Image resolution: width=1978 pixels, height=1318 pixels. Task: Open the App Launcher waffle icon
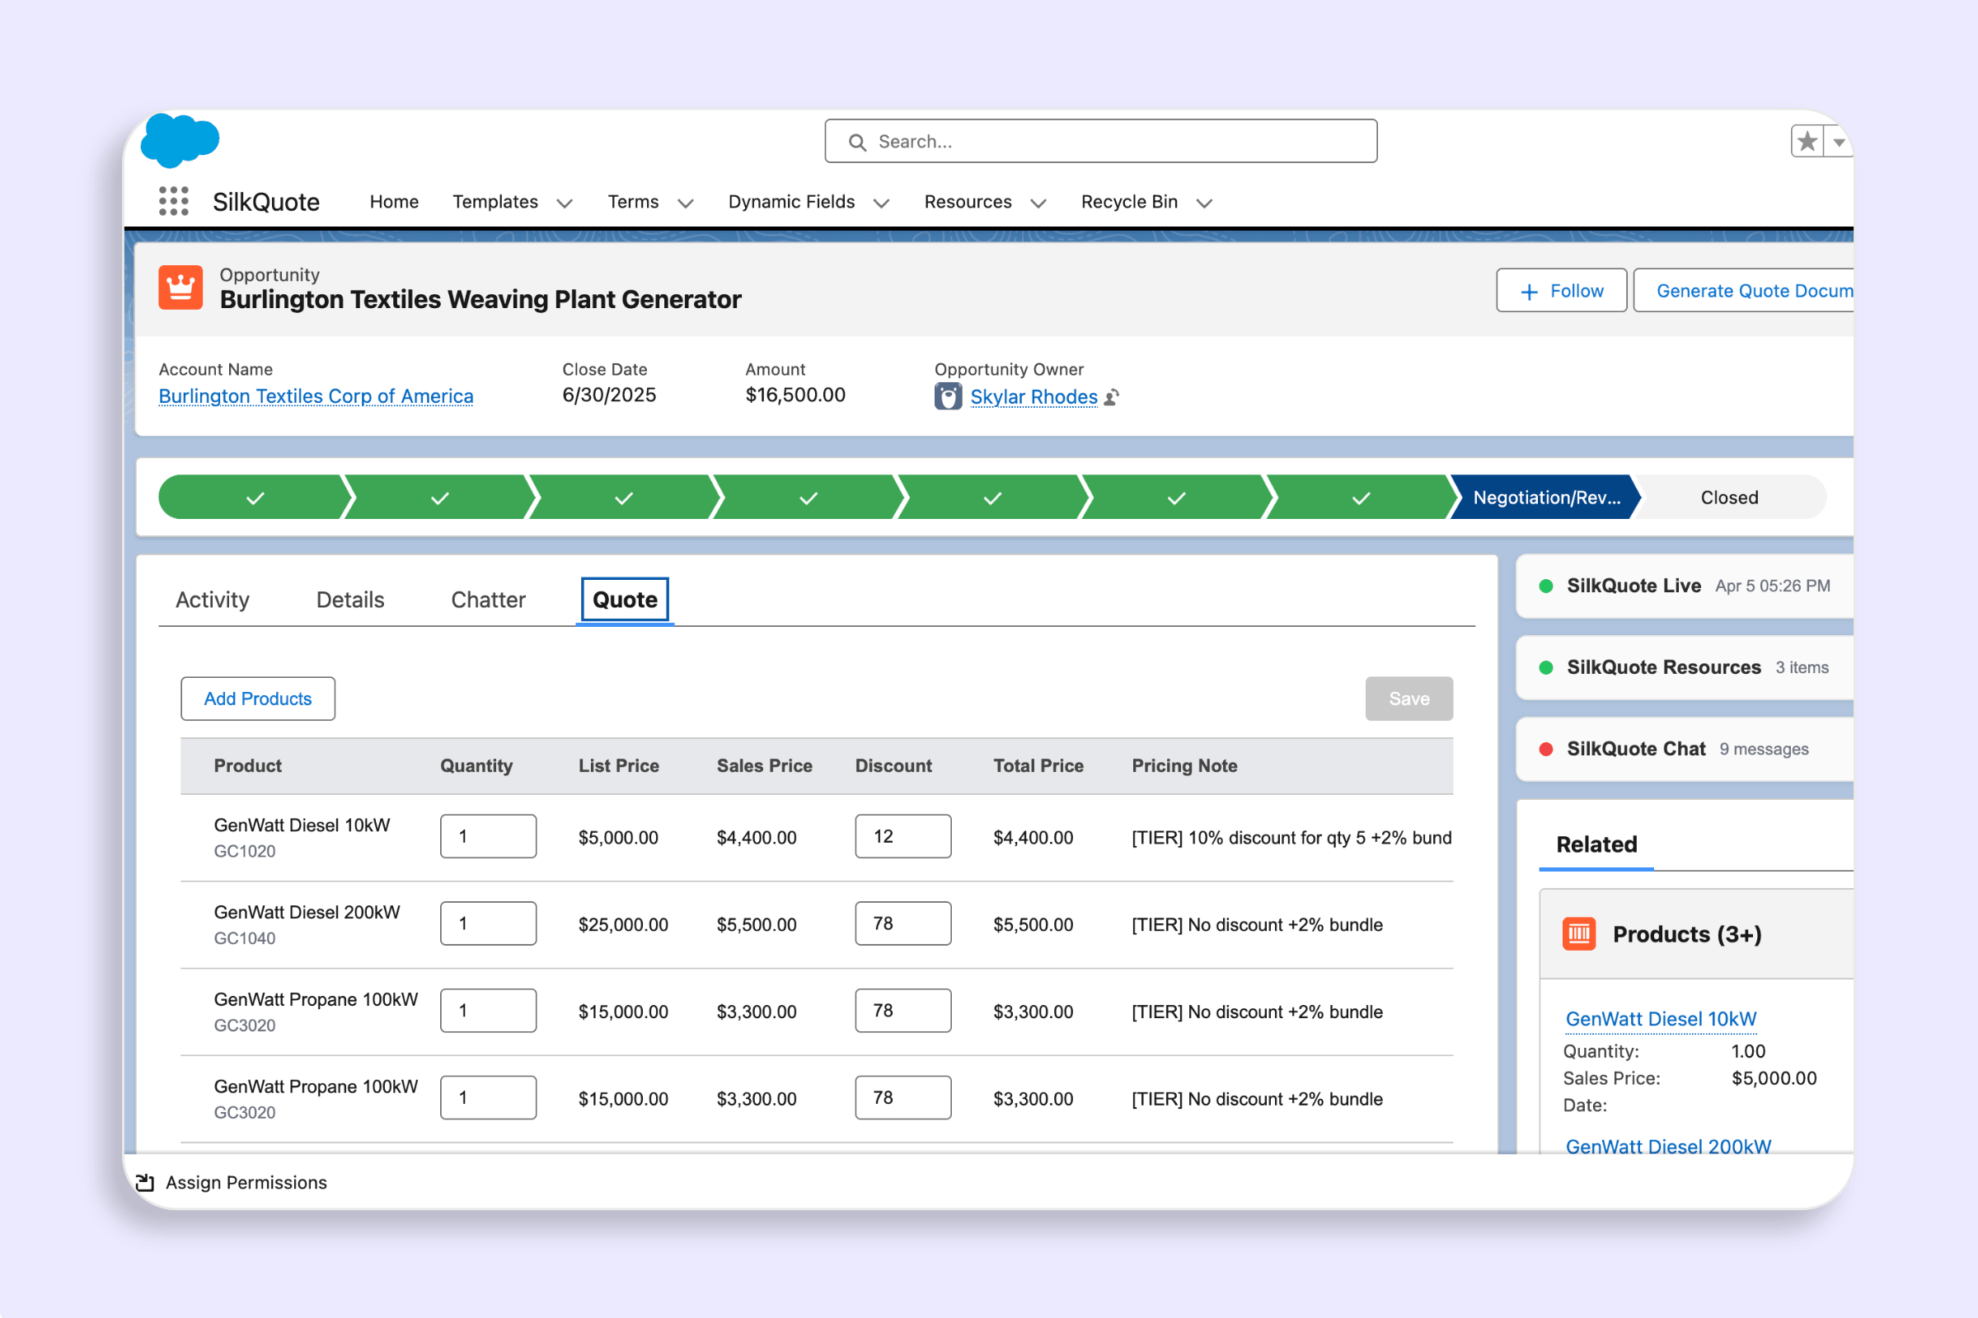click(x=172, y=201)
